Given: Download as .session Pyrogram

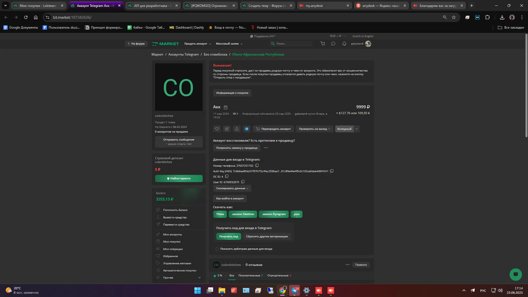Looking at the screenshot, I should [274, 214].
